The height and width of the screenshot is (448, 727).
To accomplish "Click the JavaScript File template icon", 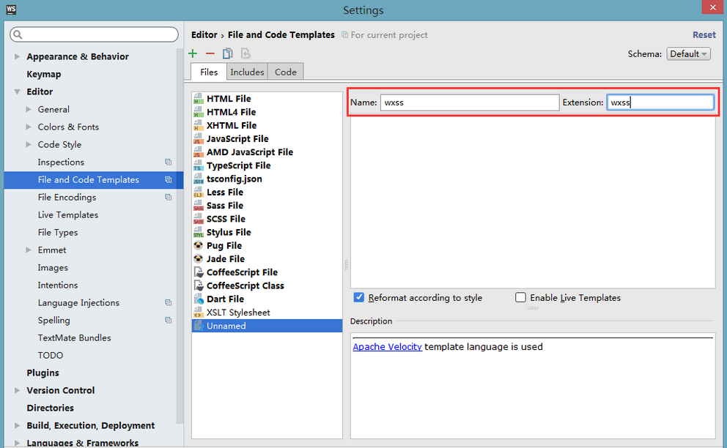I will point(199,139).
